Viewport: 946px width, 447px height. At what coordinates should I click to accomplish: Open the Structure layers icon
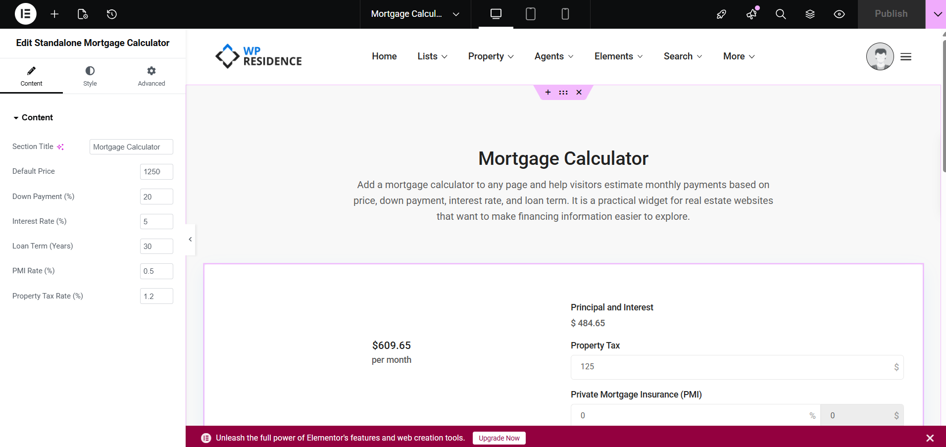pyautogui.click(x=810, y=14)
